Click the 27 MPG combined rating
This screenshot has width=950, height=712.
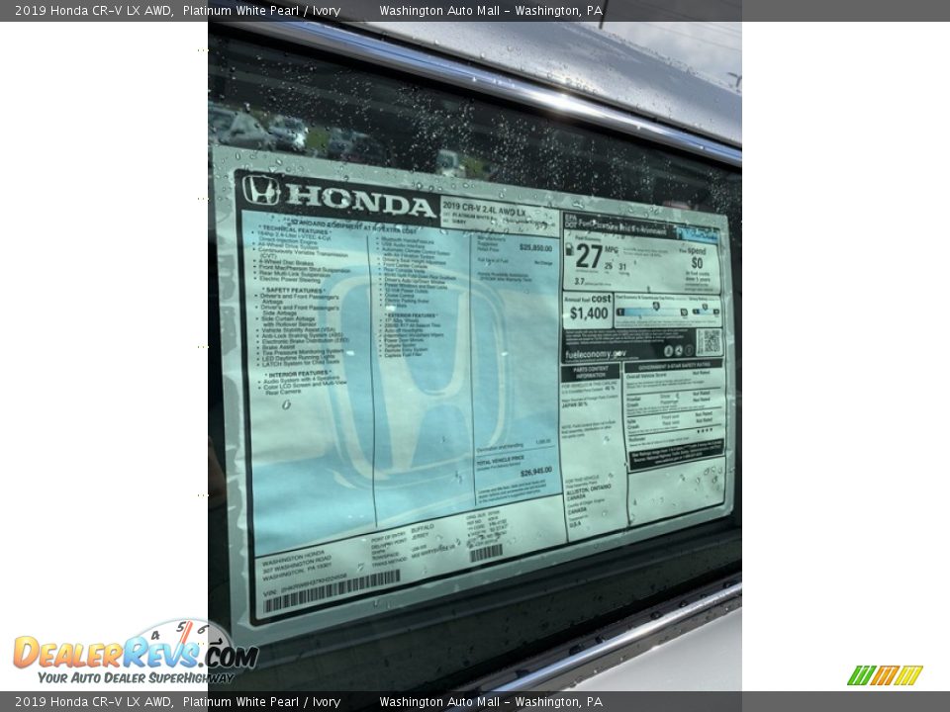coord(589,257)
